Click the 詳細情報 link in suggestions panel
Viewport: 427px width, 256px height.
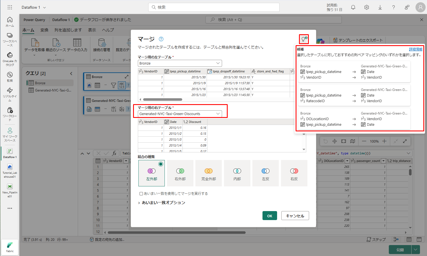pos(415,49)
